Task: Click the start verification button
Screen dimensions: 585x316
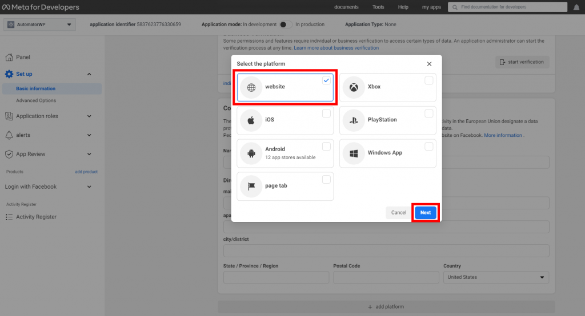Action: click(522, 62)
